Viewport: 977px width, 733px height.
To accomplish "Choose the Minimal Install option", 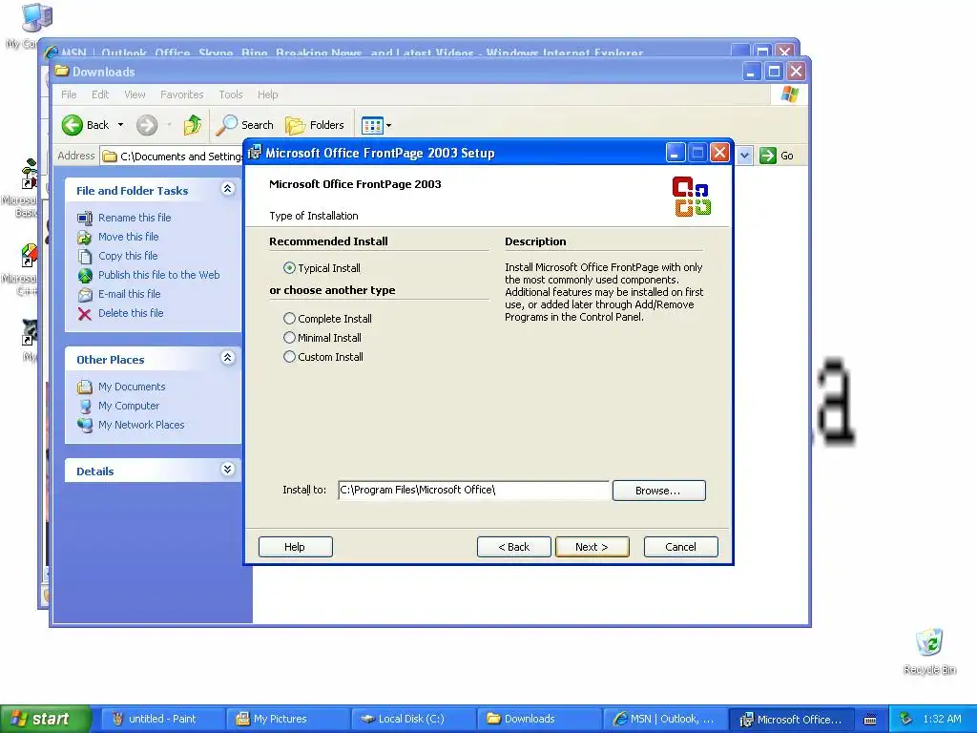I will pos(289,338).
